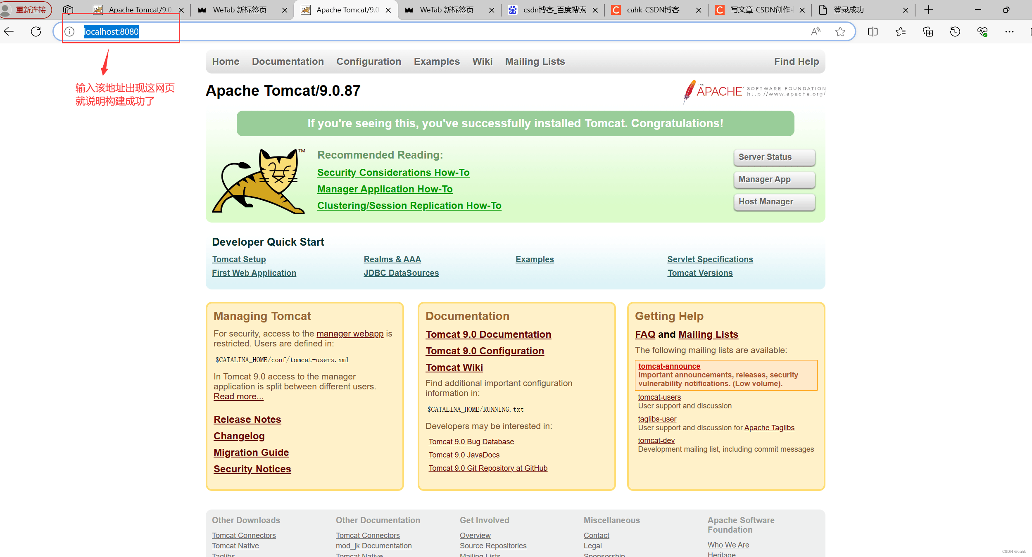Open a new browser tab
Viewport: 1032px width, 557px height.
pos(928,9)
